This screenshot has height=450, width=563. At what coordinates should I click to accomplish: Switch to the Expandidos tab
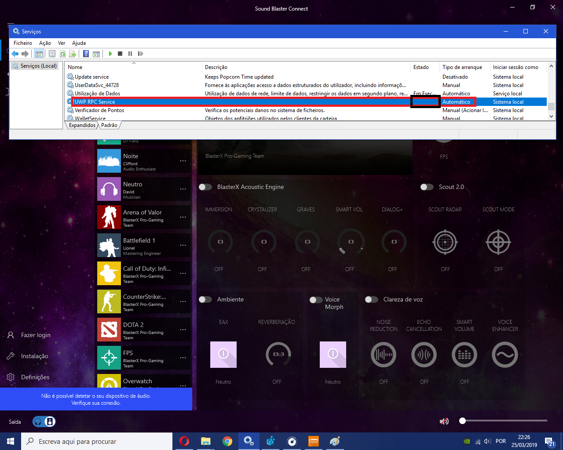[x=82, y=125]
